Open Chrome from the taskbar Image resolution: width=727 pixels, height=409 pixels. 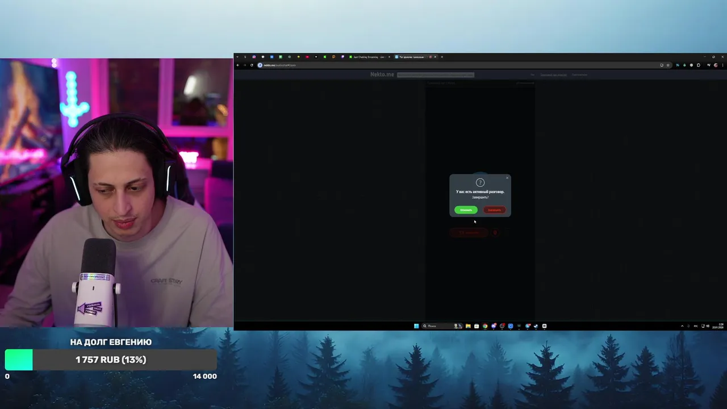coord(485,326)
